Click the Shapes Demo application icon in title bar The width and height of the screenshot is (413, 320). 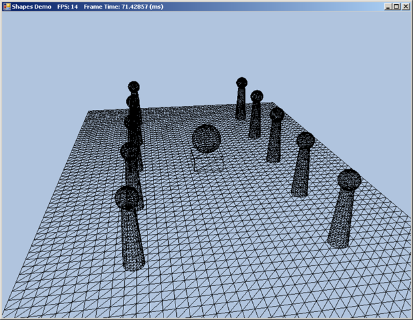7,7
